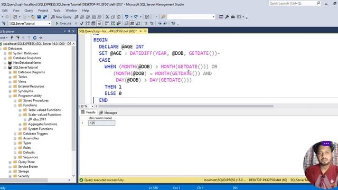The image size is (338, 190).
Task: Switch to the Messages tab
Action: tap(108, 112)
